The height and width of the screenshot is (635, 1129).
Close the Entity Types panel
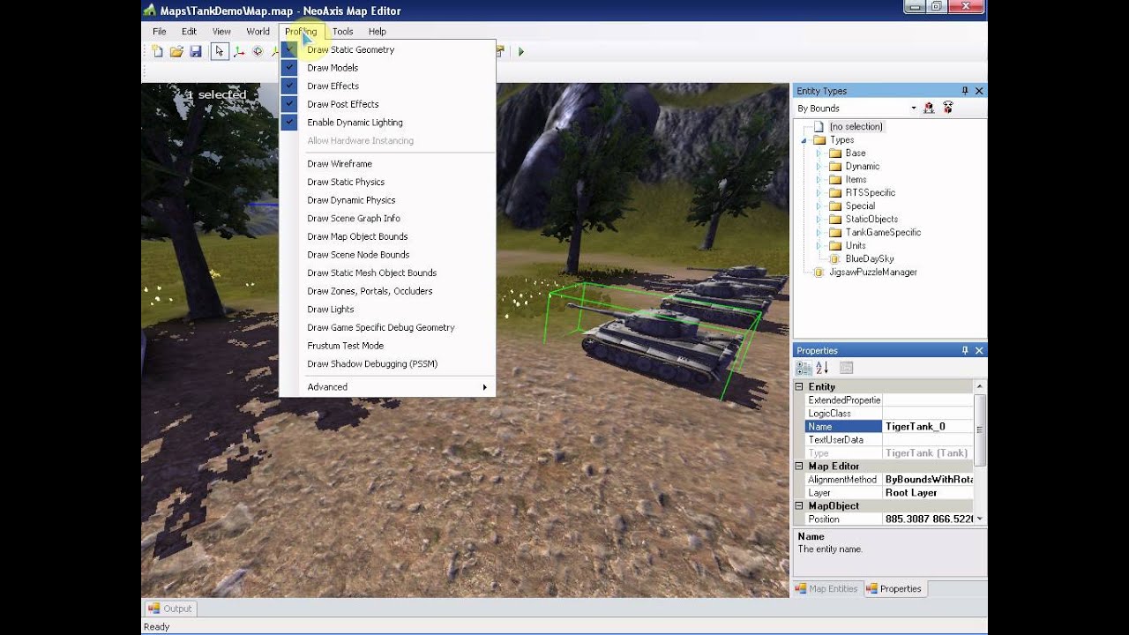tap(979, 91)
